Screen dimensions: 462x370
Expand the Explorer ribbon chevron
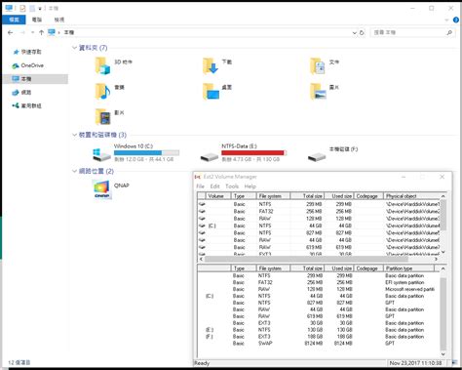[x=446, y=20]
